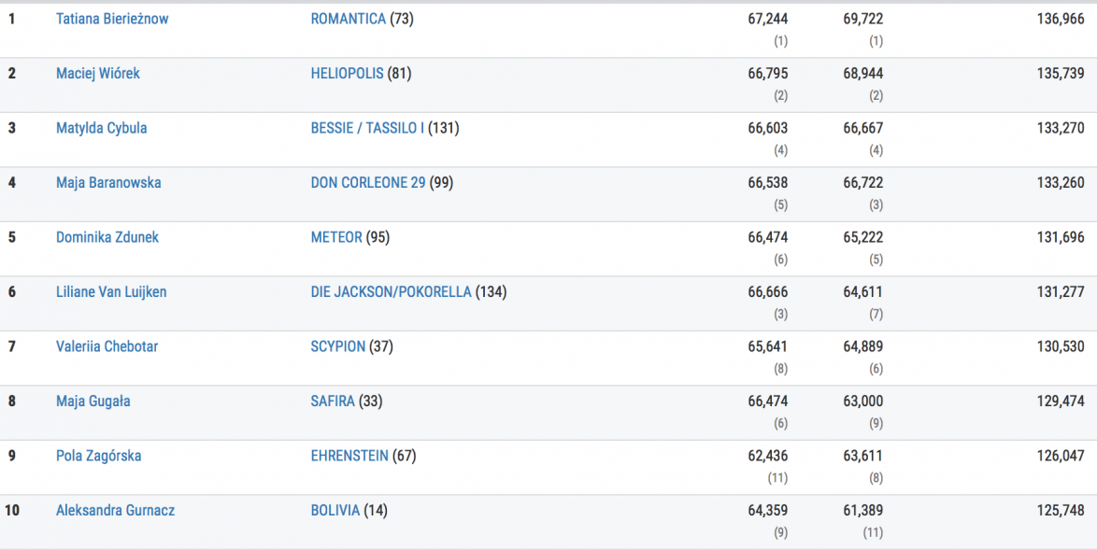Screen dimensions: 1097x550
Task: Open the SAFIRA horse link
Action: [x=333, y=402]
